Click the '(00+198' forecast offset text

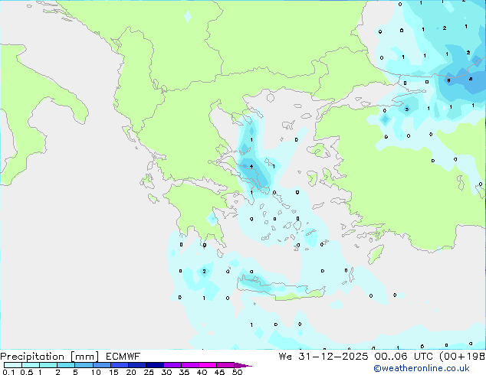tap(462, 357)
